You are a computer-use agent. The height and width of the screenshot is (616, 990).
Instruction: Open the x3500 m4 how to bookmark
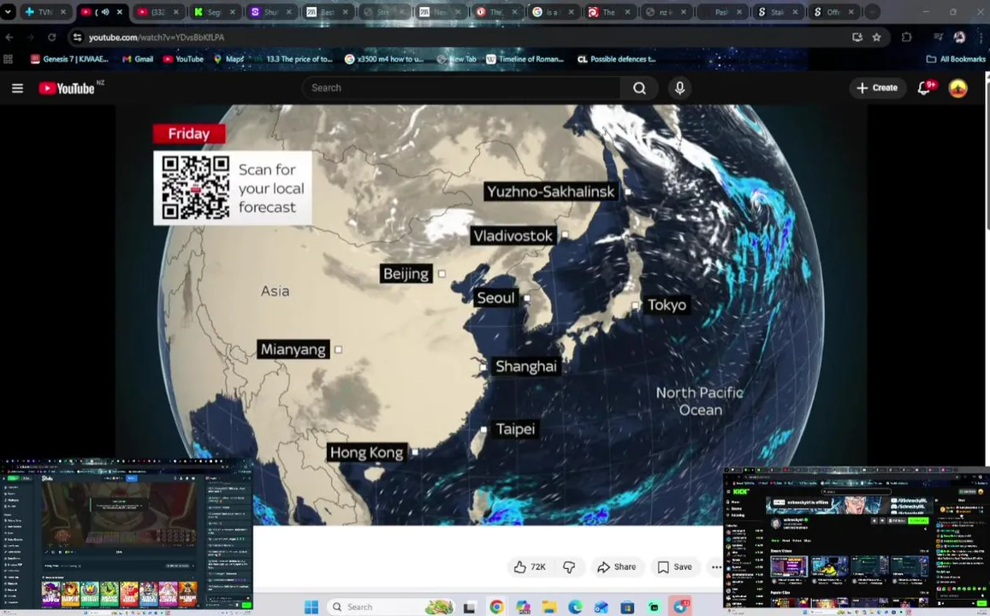[x=384, y=59]
